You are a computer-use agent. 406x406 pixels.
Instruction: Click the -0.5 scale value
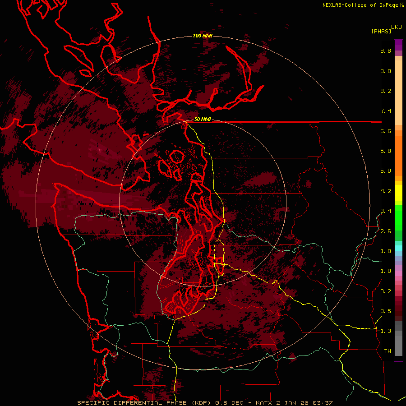(x=384, y=311)
